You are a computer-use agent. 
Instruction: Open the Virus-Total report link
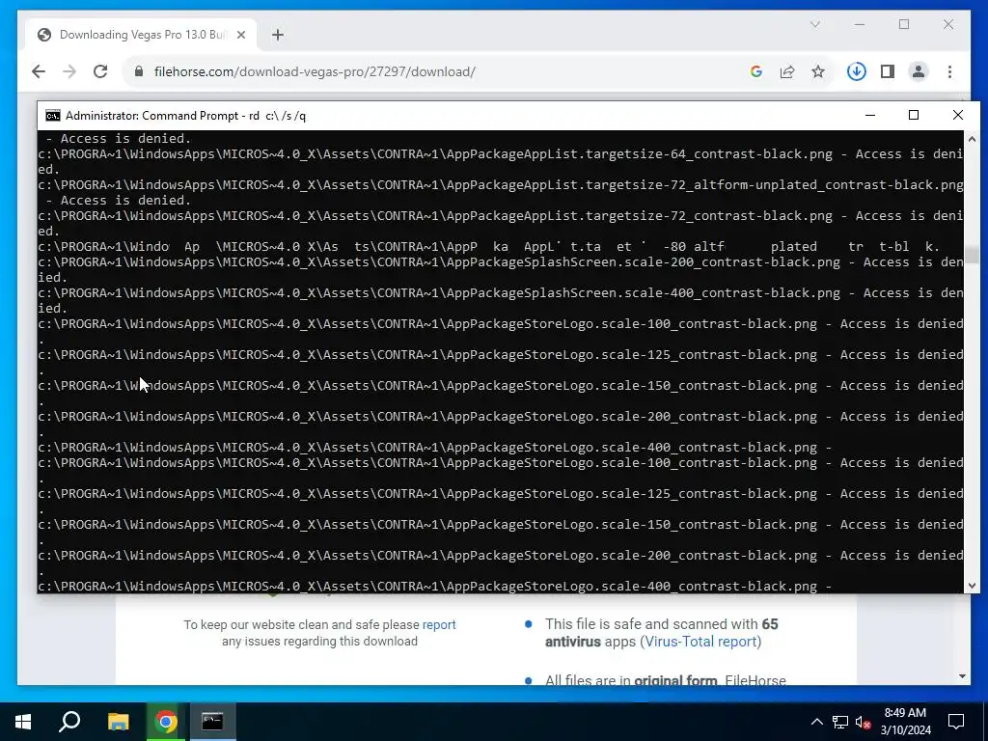click(x=700, y=642)
